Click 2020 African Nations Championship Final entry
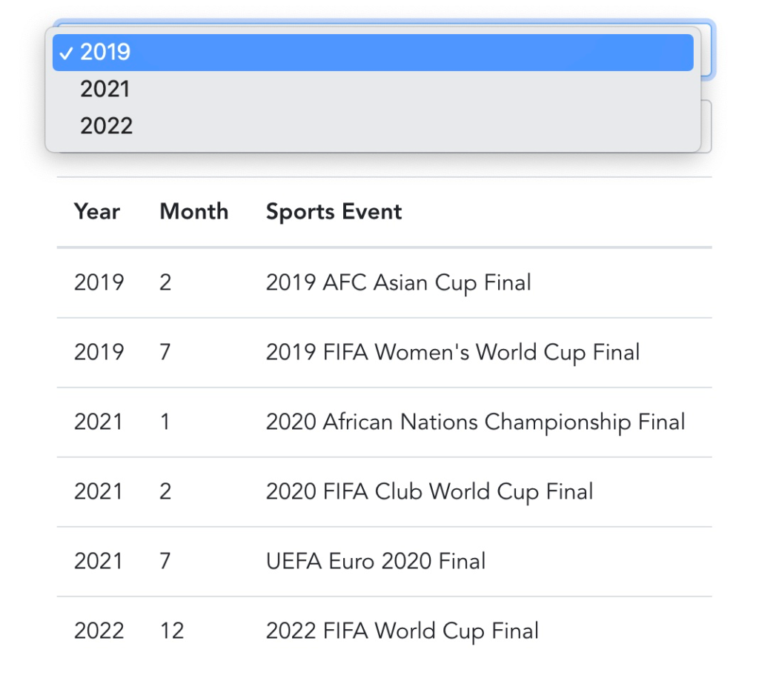This screenshot has width=759, height=681. pos(475,422)
